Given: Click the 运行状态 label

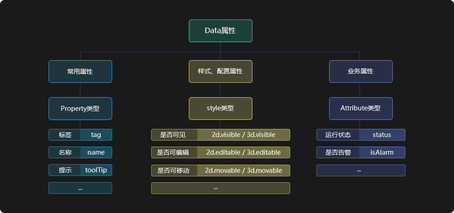Looking at the screenshot, I should [x=338, y=135].
